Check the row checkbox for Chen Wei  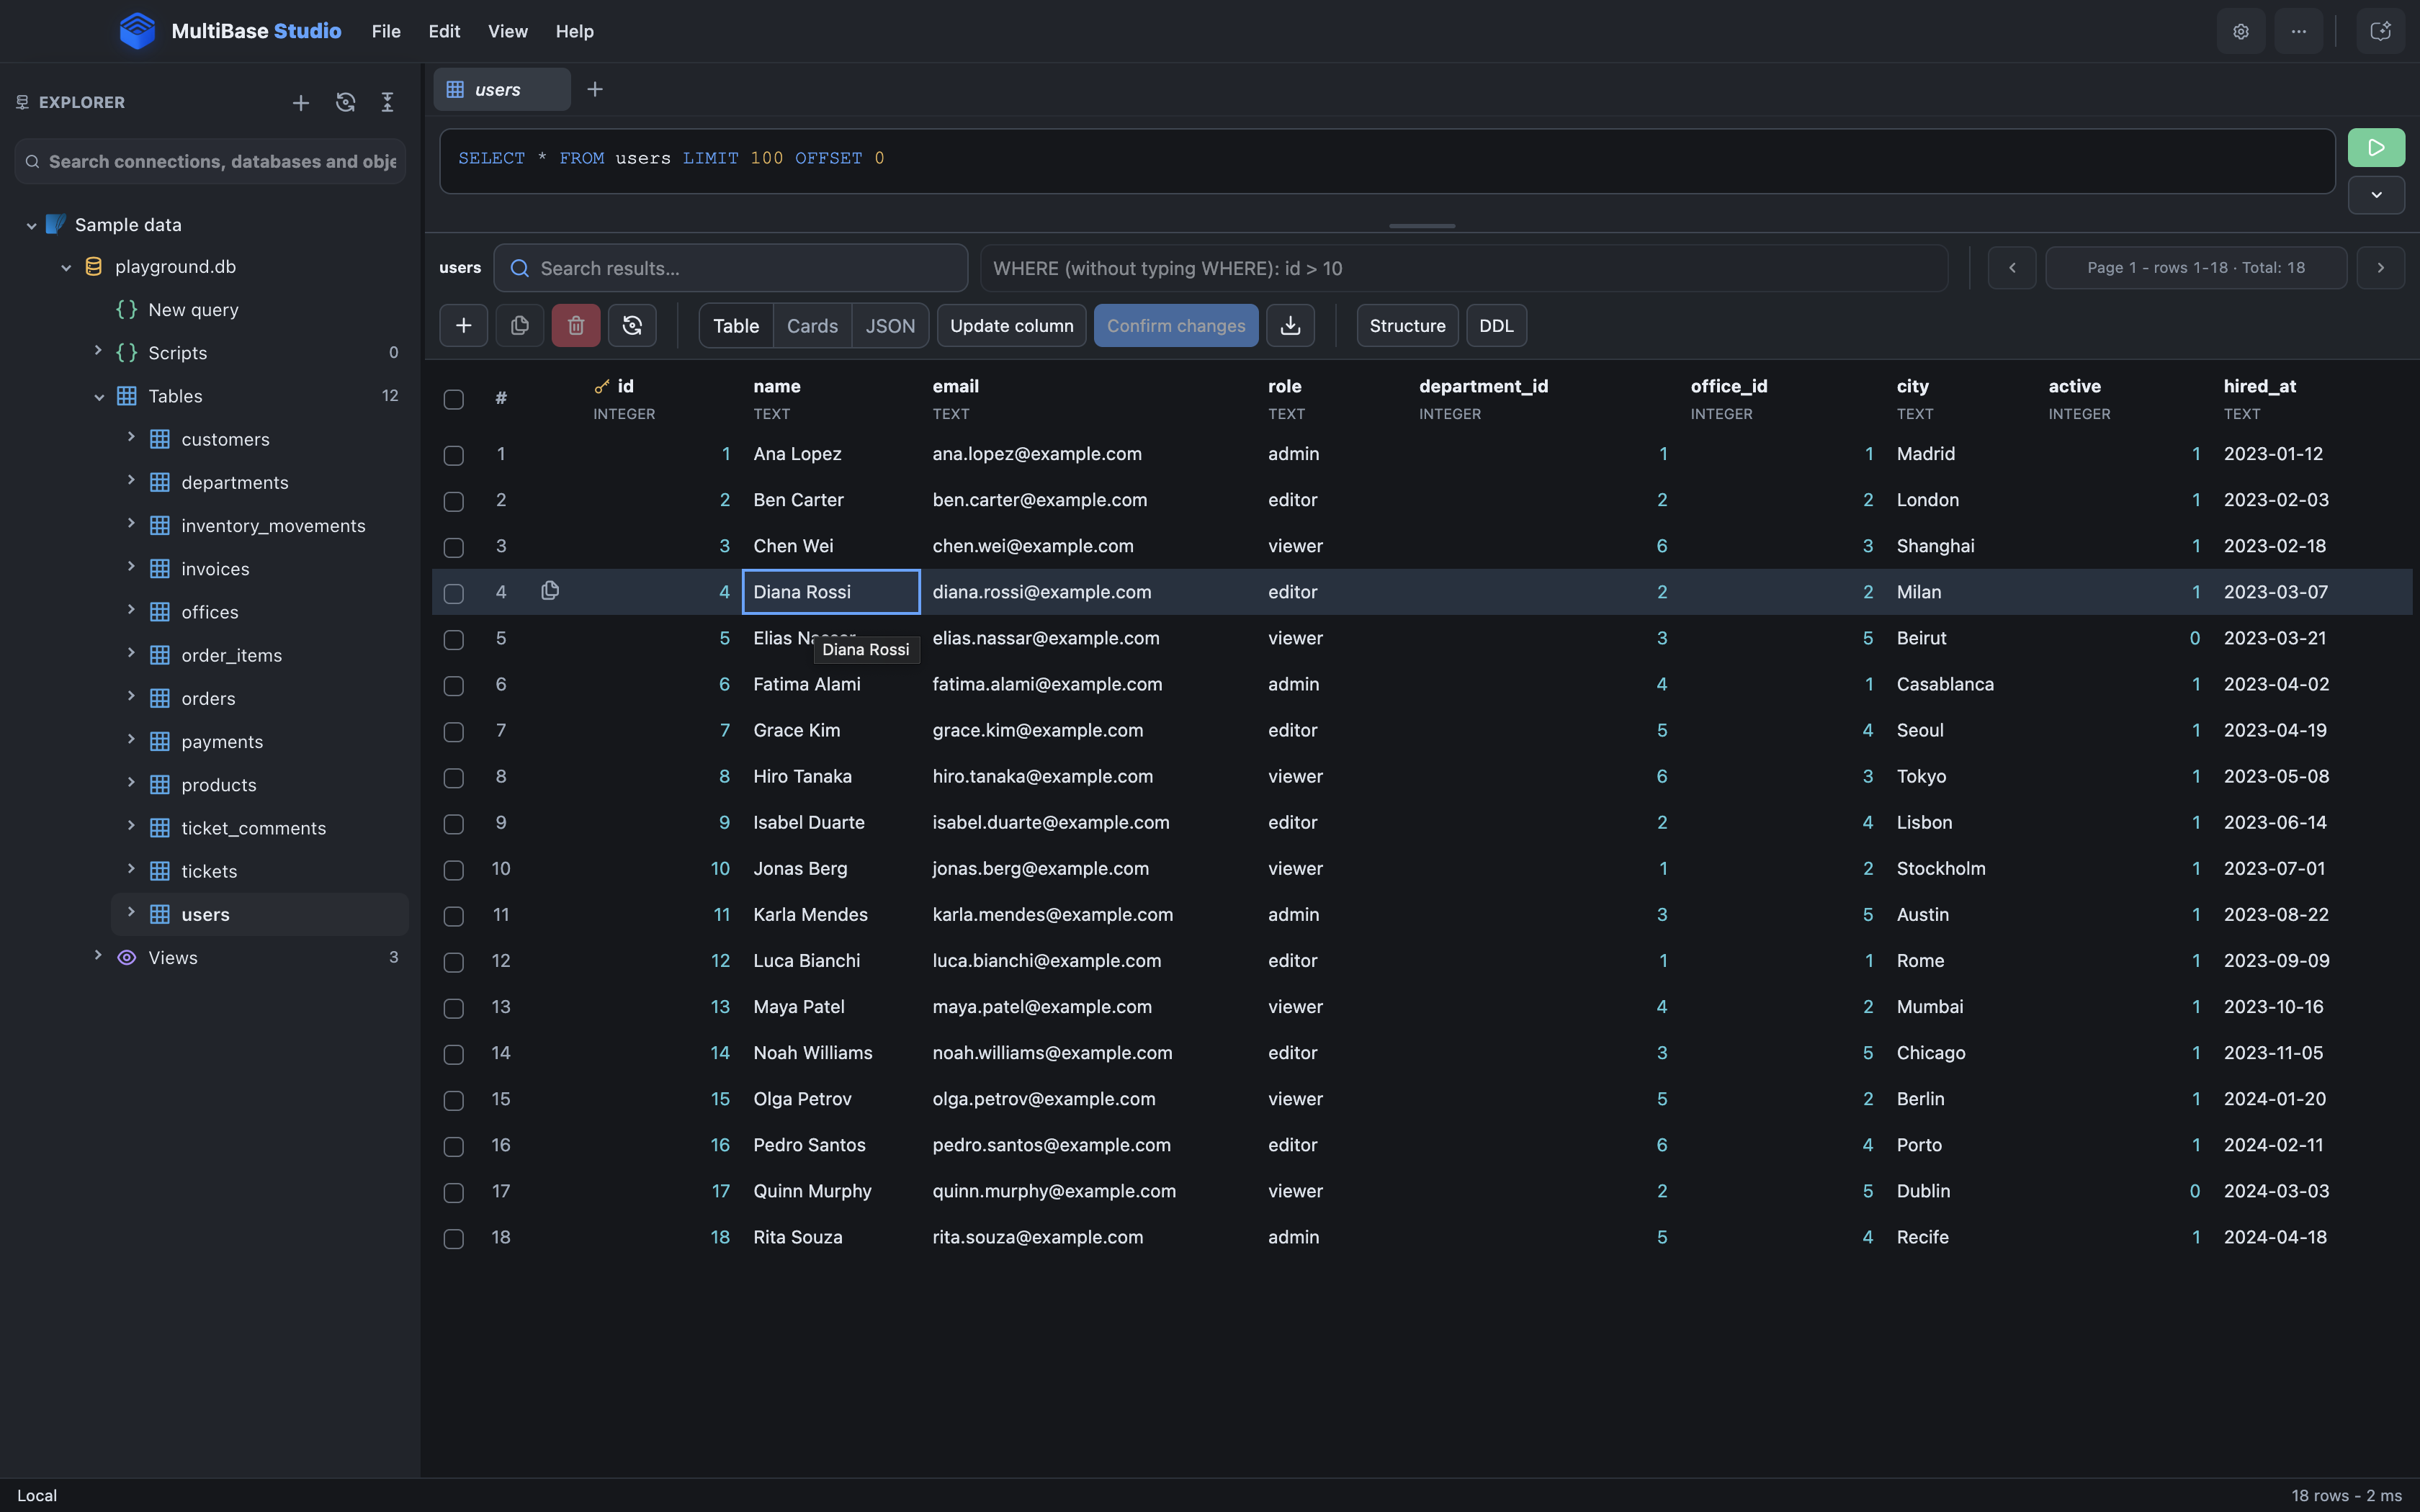(x=454, y=547)
